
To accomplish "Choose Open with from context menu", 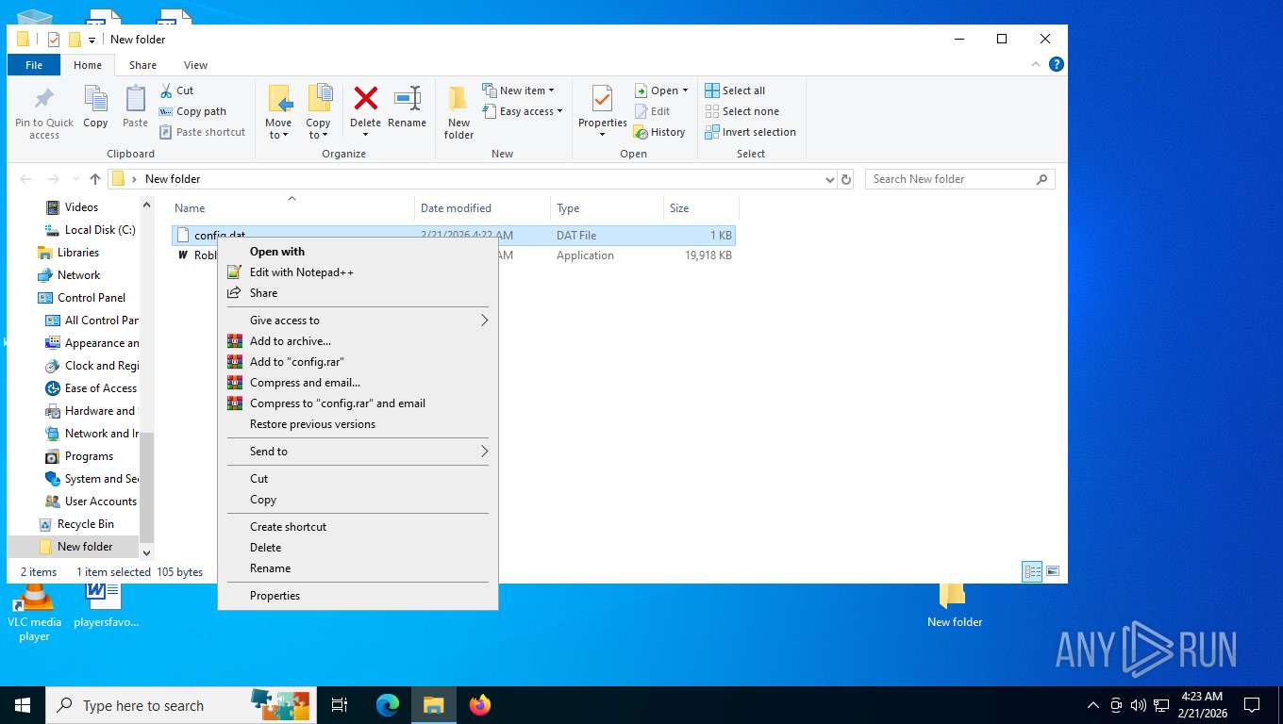I will pos(358,252).
